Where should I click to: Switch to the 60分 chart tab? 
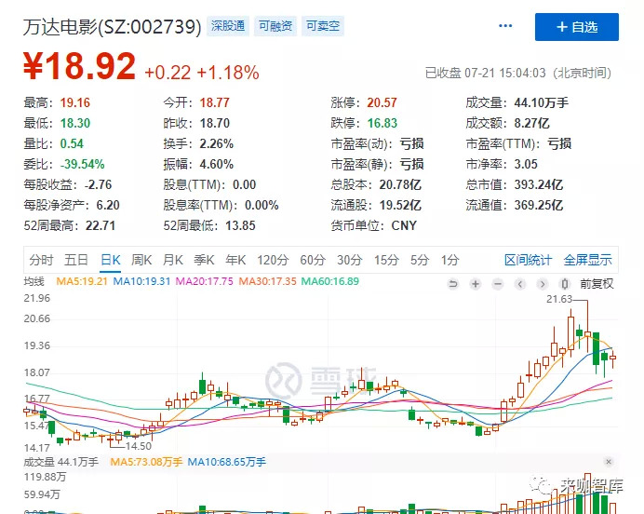tap(313, 260)
